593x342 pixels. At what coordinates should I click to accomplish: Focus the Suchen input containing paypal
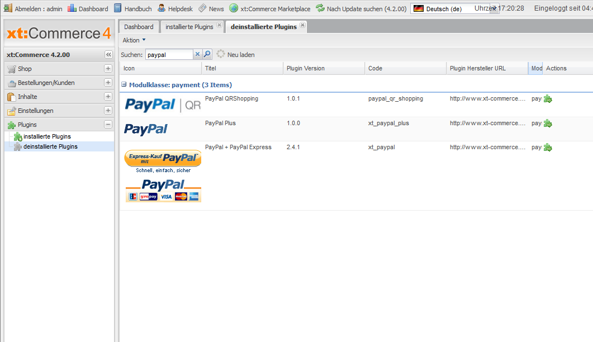tap(169, 55)
